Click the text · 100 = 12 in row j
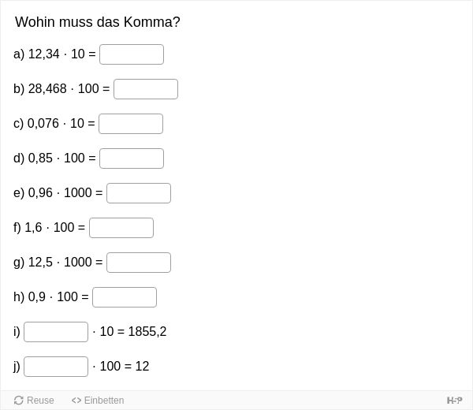This screenshot has height=410, width=473. click(121, 367)
